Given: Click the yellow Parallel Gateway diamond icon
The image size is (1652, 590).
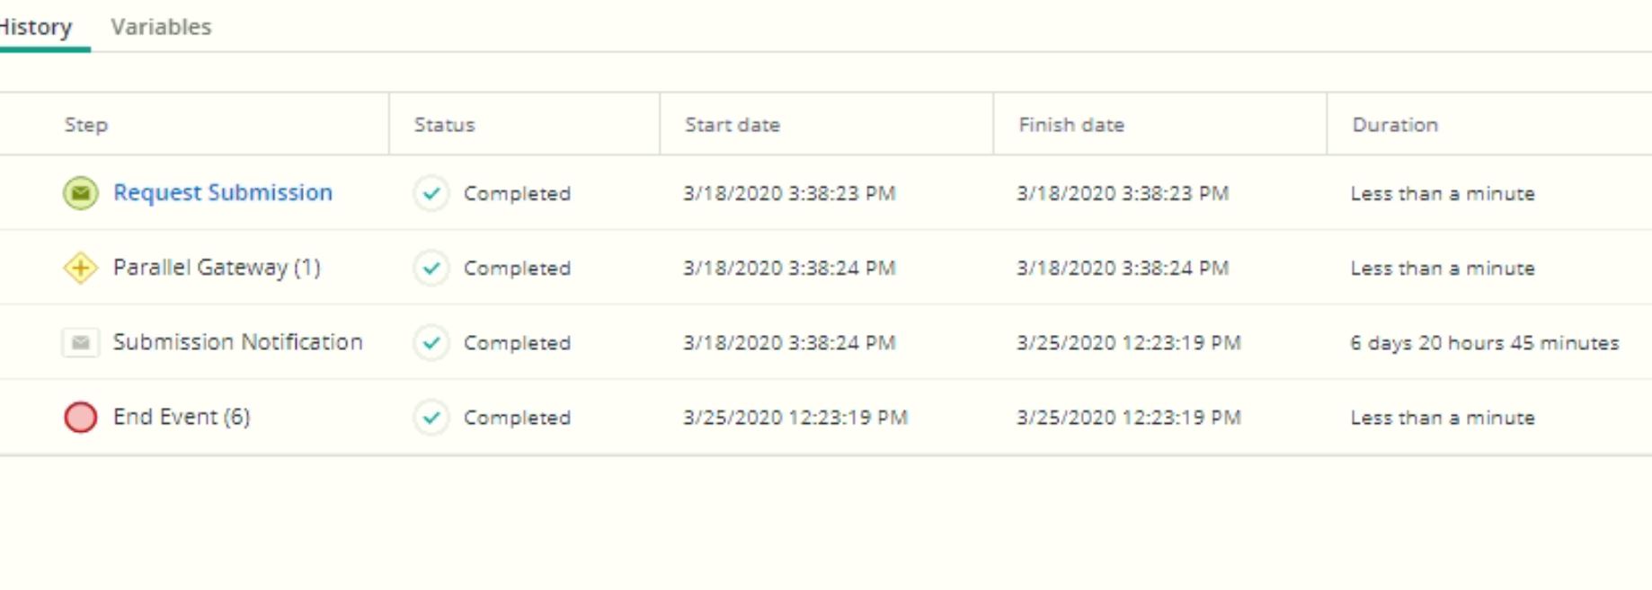Looking at the screenshot, I should 80,268.
